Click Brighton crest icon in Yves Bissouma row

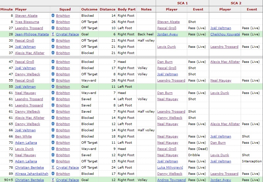pyautogui.click(x=53, y=22)
